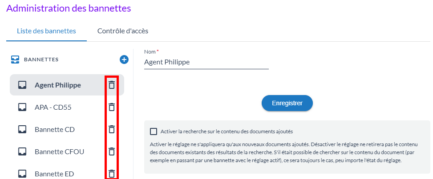Click the tray icon beside Agent Philippe

pyautogui.click(x=22, y=85)
